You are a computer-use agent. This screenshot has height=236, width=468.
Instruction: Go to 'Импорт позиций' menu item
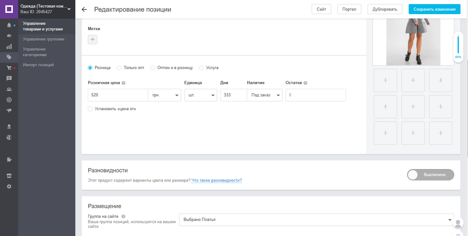coord(38,65)
